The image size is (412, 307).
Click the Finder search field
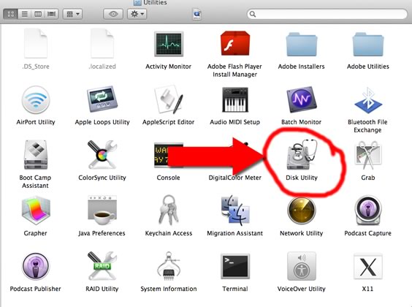pos(327,14)
